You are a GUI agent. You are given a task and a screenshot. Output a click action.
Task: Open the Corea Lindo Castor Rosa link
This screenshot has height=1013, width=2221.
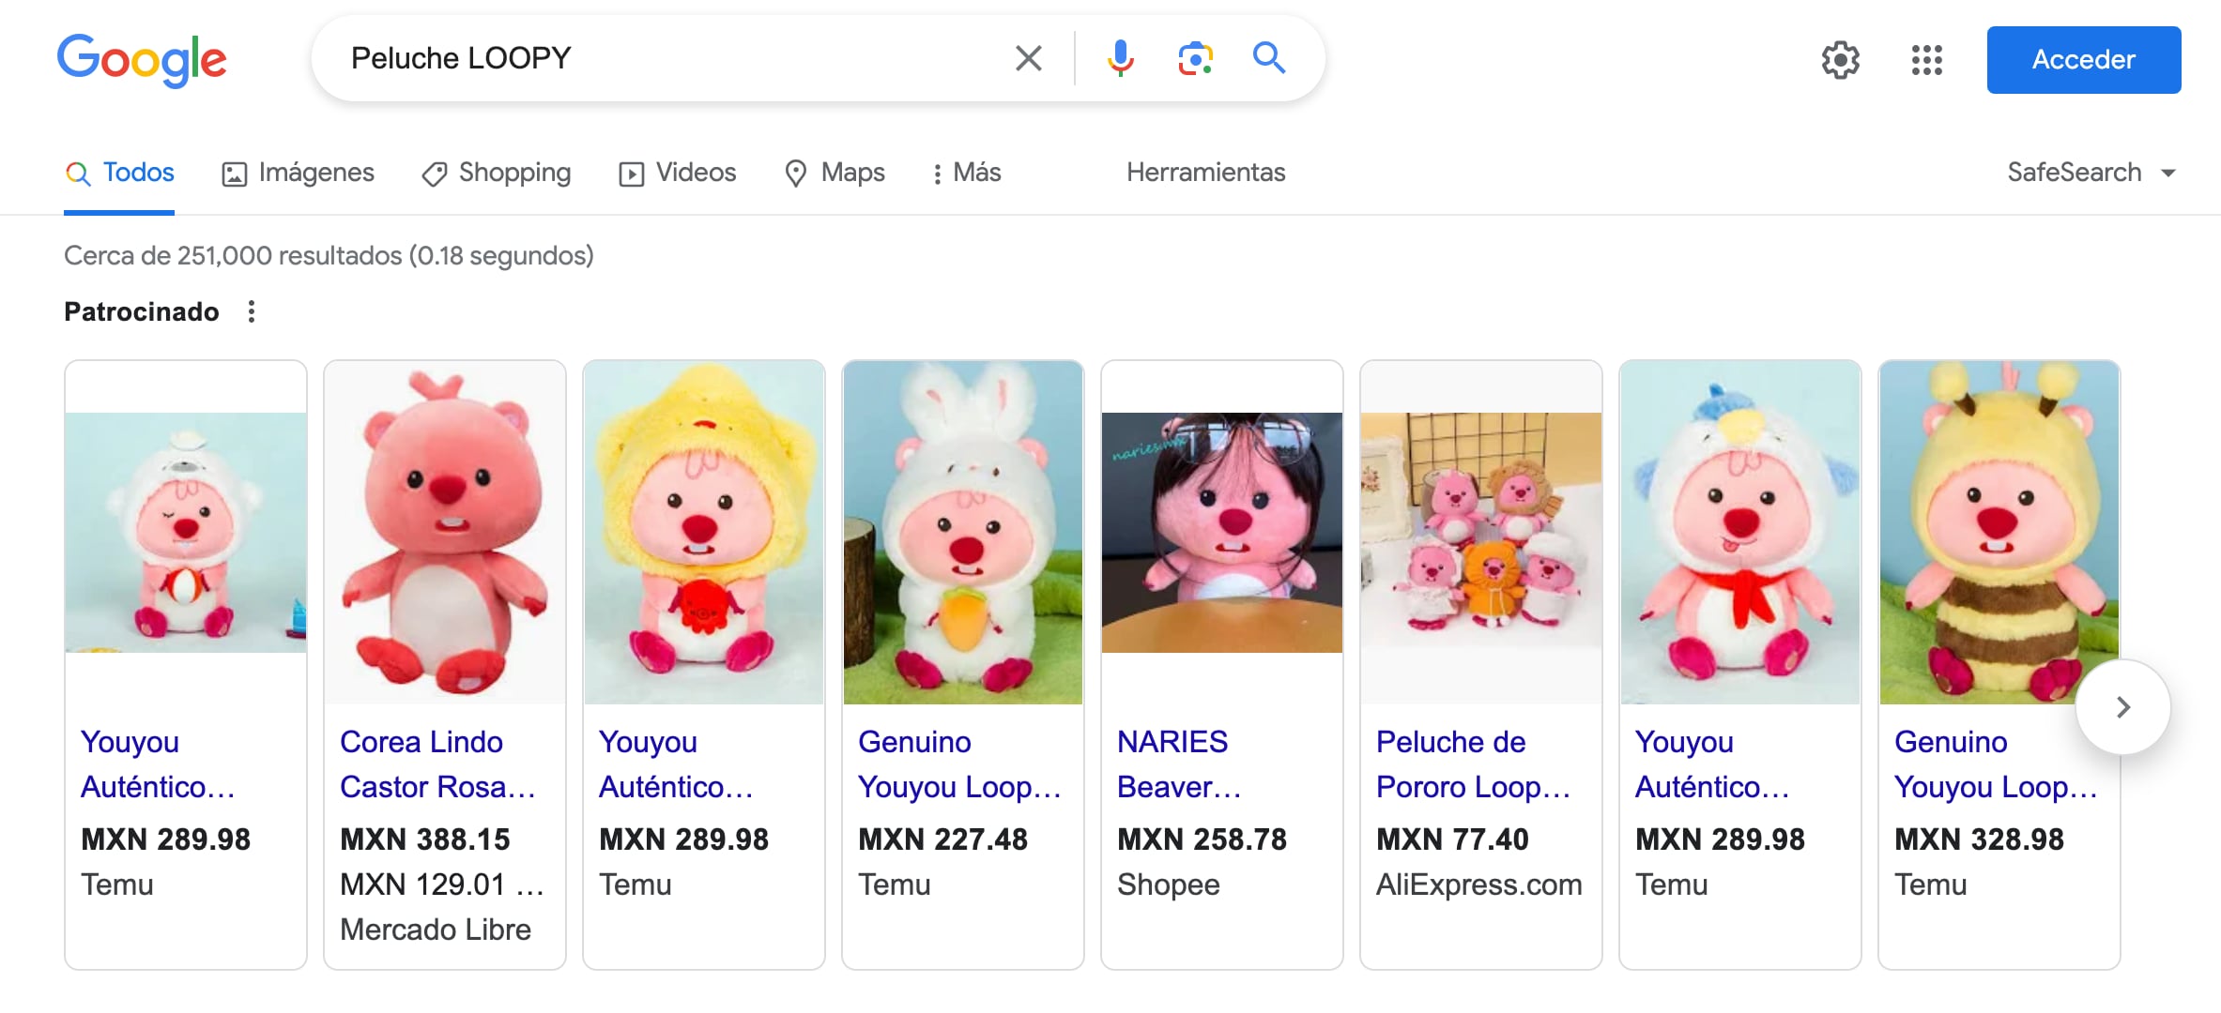[437, 764]
